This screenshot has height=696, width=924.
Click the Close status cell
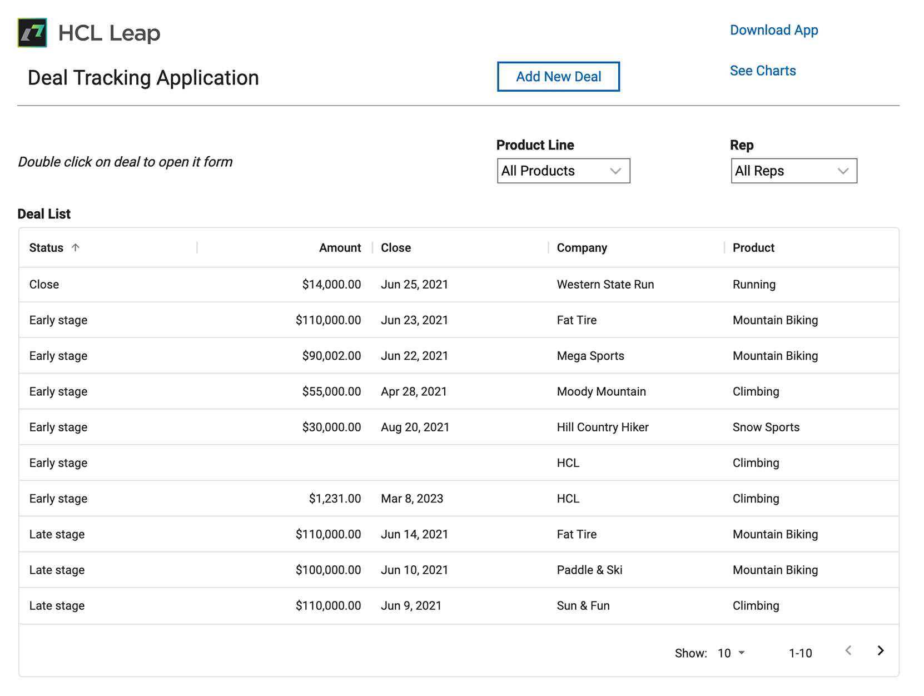click(44, 285)
